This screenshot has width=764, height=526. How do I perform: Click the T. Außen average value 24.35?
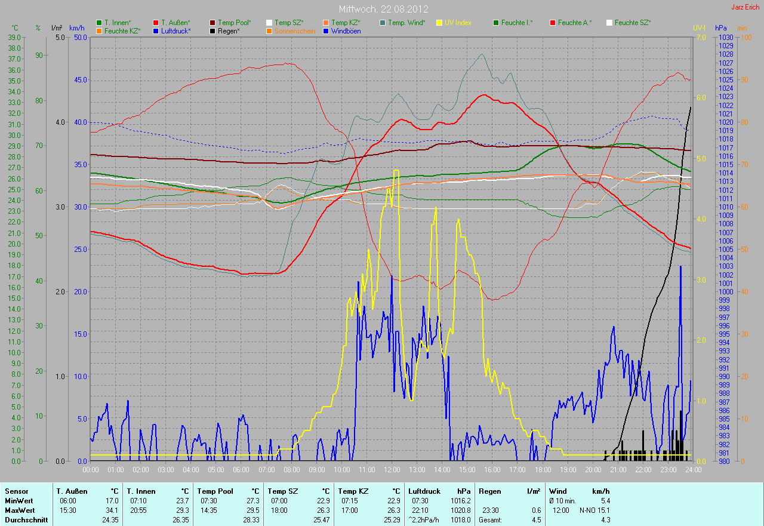tap(110, 520)
